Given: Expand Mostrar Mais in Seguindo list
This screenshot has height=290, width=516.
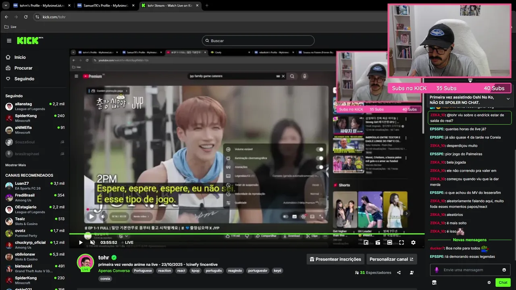Looking at the screenshot, I should pos(15,165).
